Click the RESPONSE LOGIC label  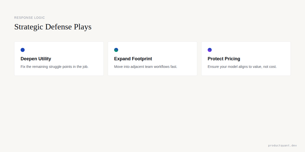(x=29, y=18)
